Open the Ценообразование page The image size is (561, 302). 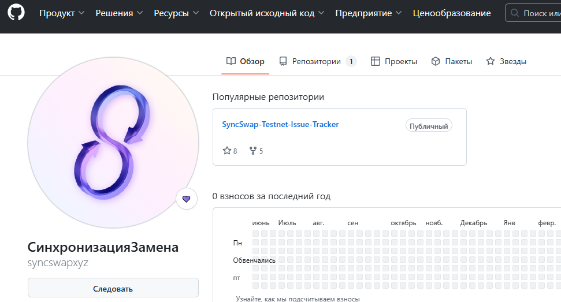452,13
